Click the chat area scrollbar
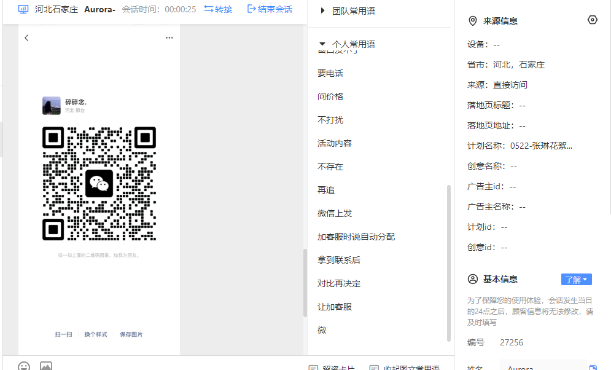Image resolution: width=611 pixels, height=370 pixels. pos(305,283)
